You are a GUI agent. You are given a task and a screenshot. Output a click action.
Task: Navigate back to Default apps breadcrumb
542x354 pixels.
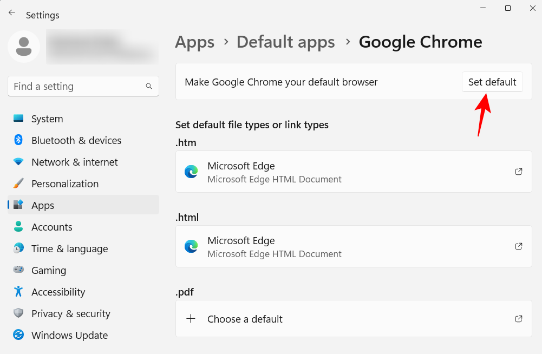tap(285, 42)
